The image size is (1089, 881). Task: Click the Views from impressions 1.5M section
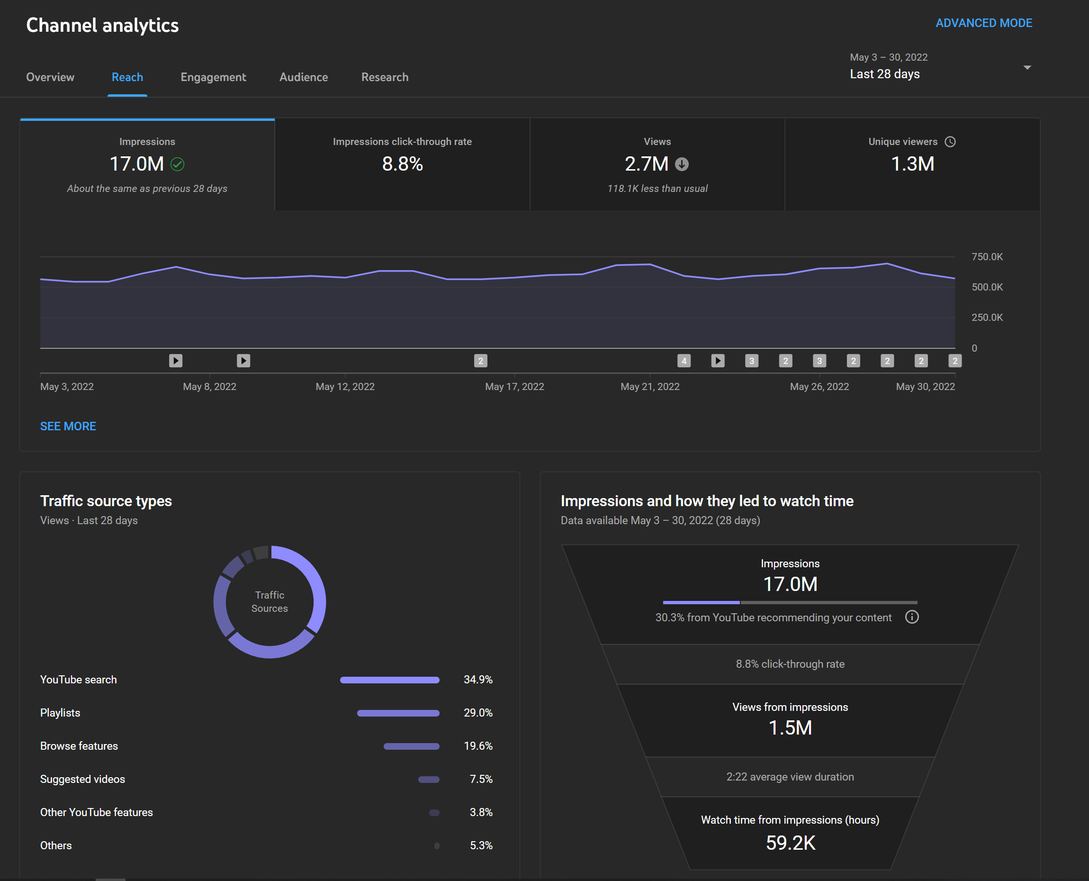pyautogui.click(x=790, y=721)
